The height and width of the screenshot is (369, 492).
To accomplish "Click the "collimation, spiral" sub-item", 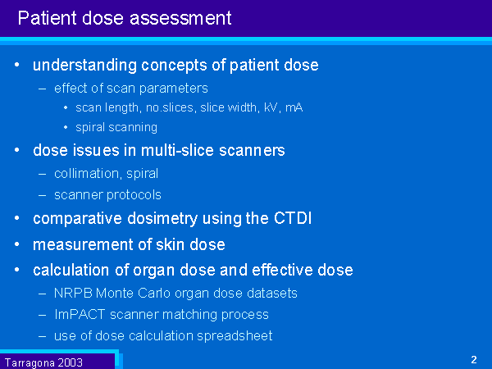I will pyautogui.click(x=107, y=174).
